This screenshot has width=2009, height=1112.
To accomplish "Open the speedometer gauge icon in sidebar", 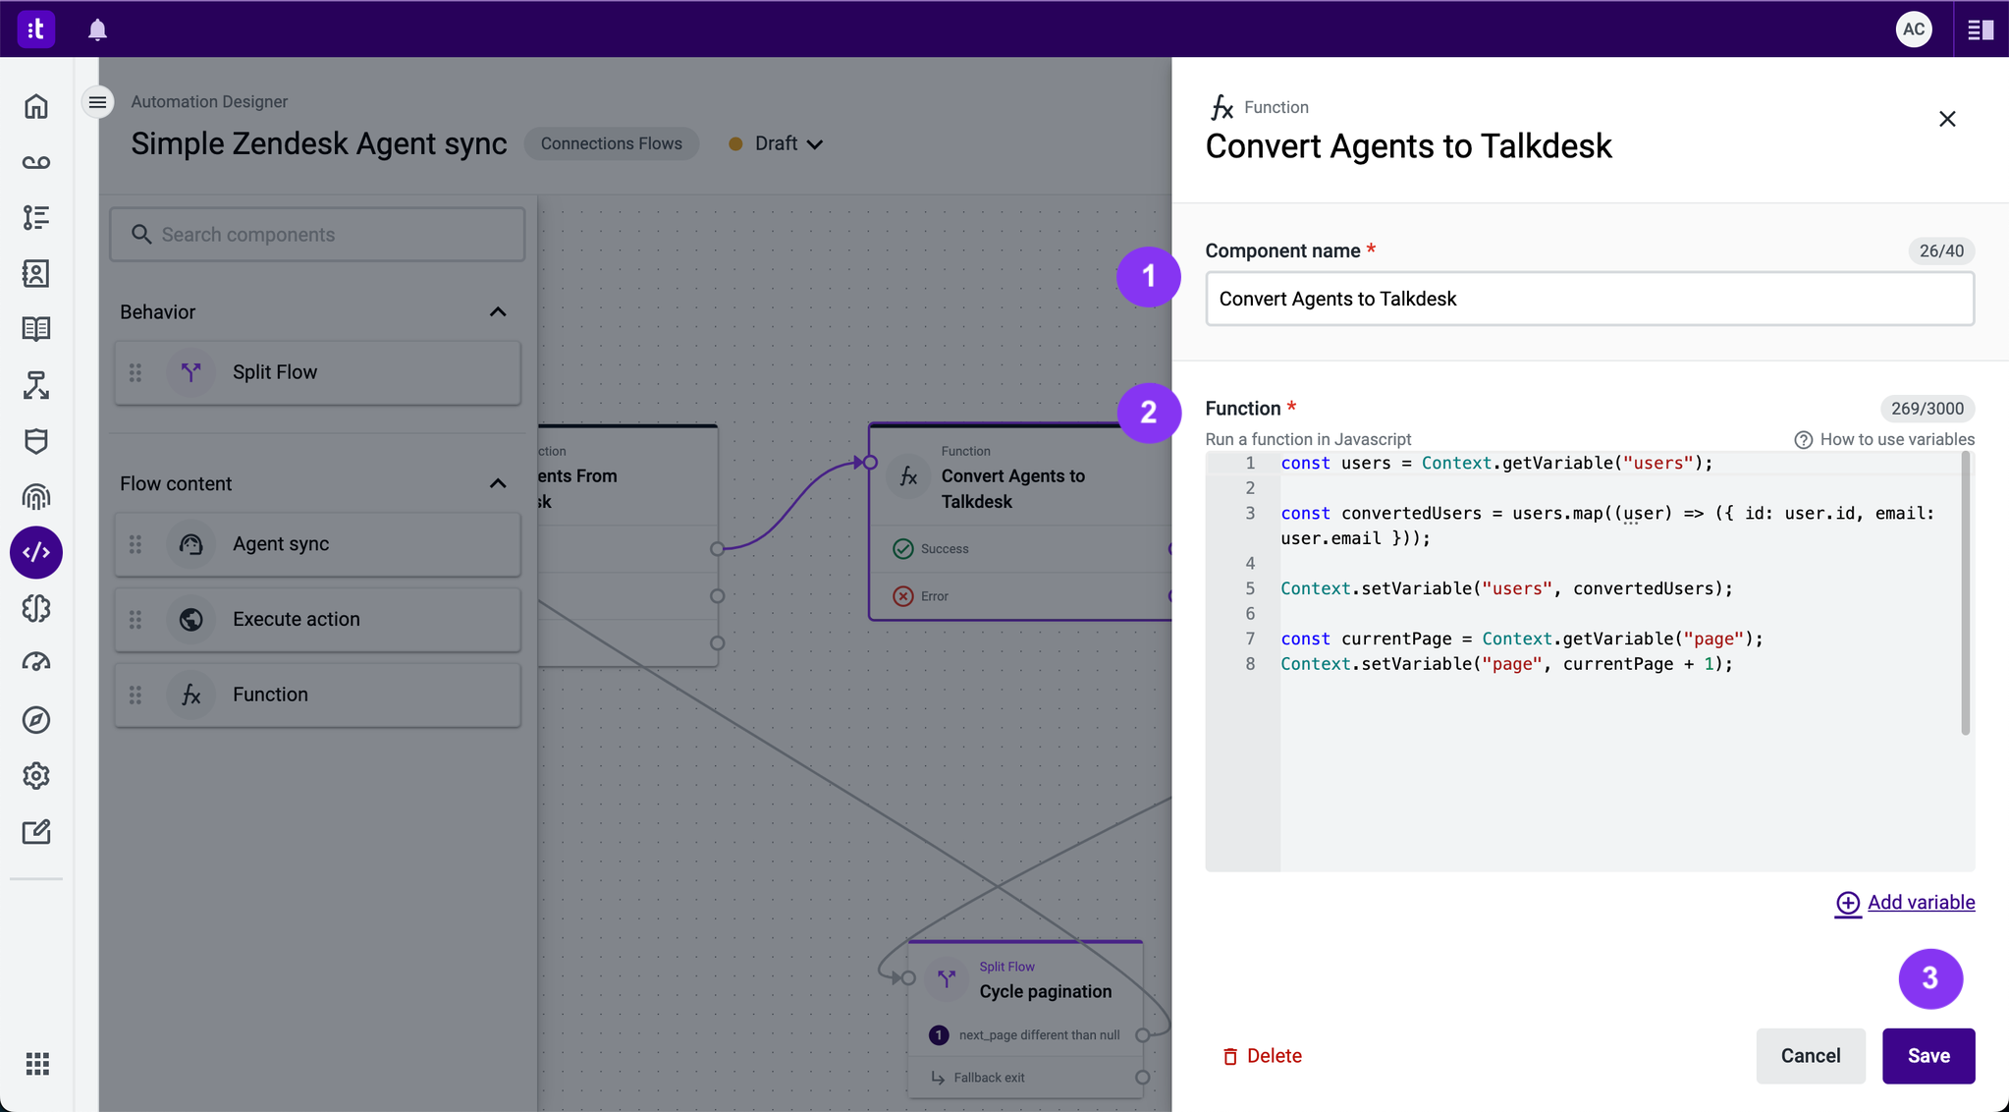I will tap(36, 663).
